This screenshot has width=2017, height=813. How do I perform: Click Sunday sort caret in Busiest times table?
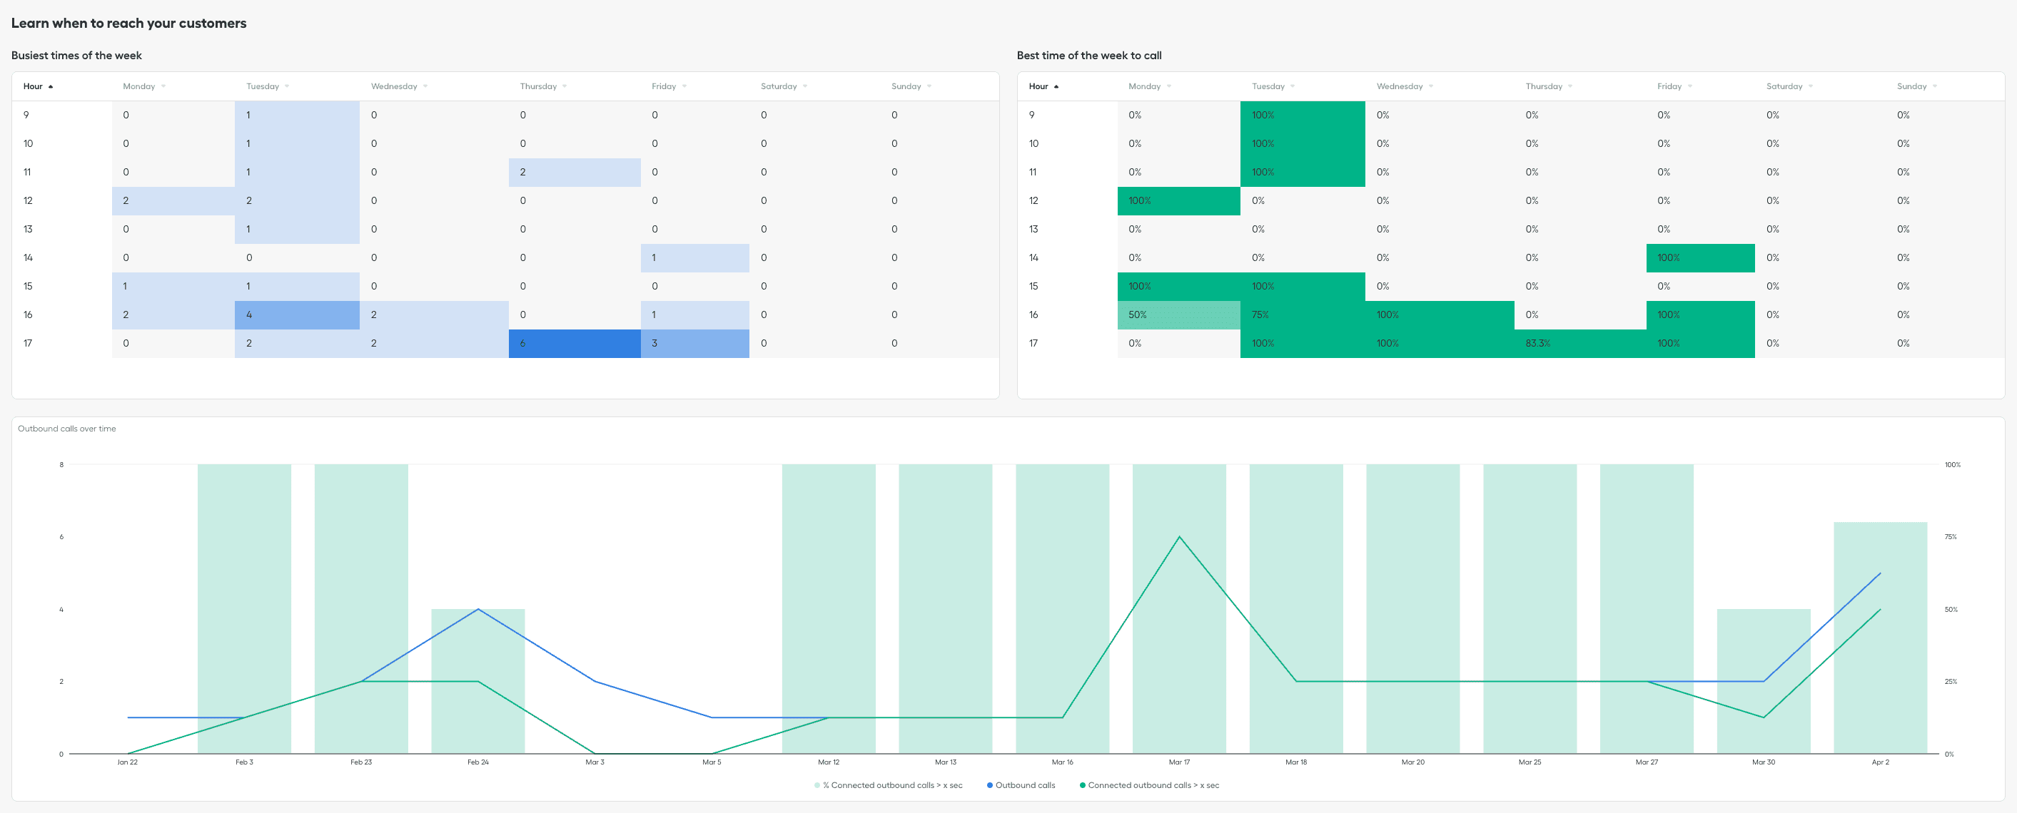(x=929, y=87)
